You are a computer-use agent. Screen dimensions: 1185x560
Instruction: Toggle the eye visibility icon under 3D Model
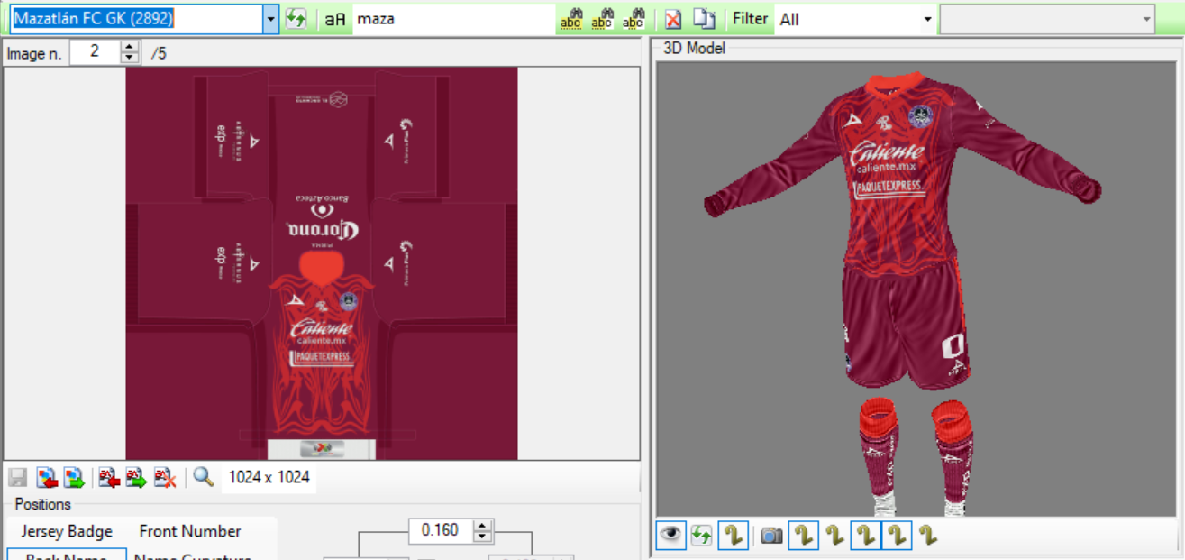click(671, 535)
